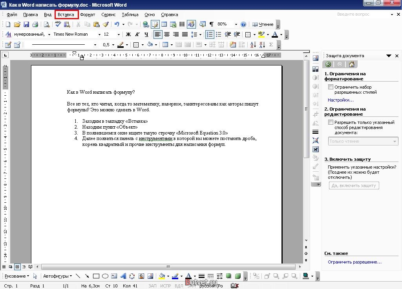
Task: Expand line spacing dropdown arrow
Action: coord(200,34)
